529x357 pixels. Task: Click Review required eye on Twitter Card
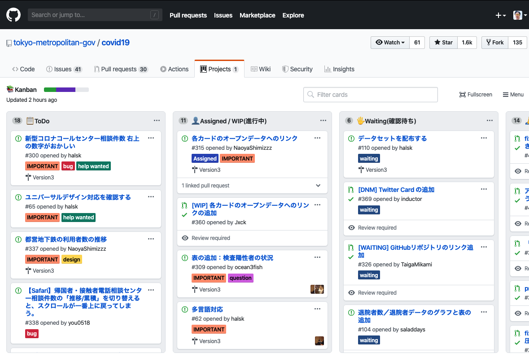tap(351, 228)
